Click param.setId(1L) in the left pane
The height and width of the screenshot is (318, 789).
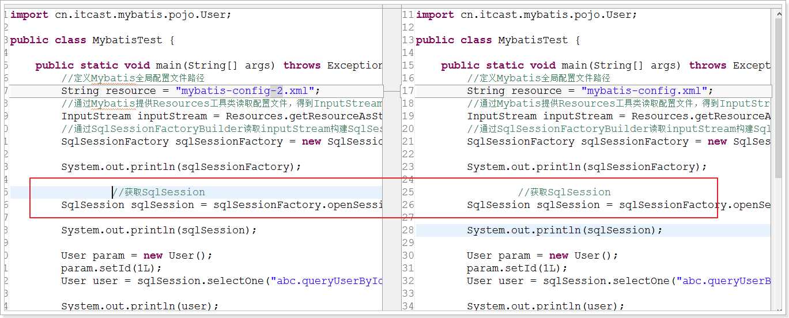[x=112, y=268]
